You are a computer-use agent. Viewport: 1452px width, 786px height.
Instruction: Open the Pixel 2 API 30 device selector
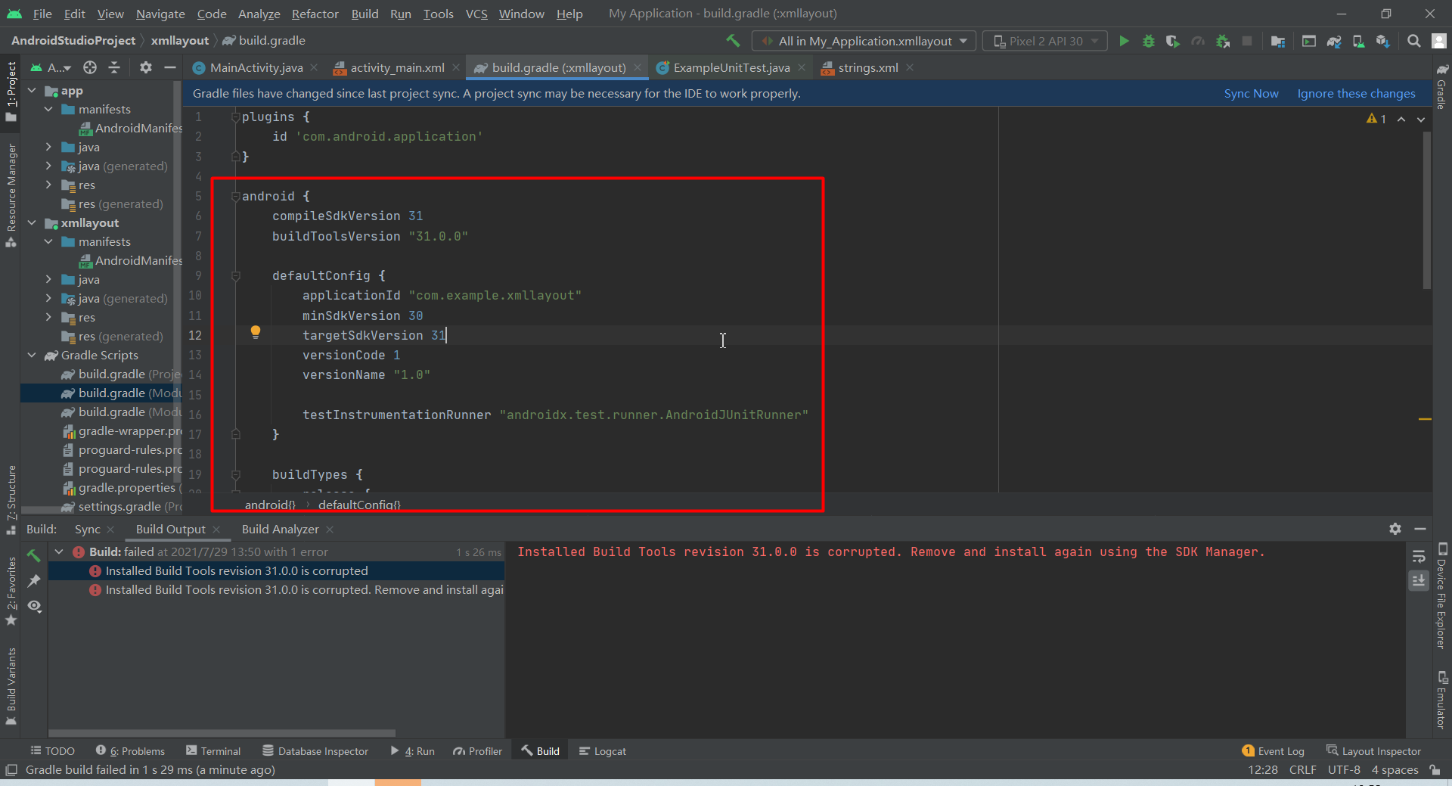pos(1044,41)
